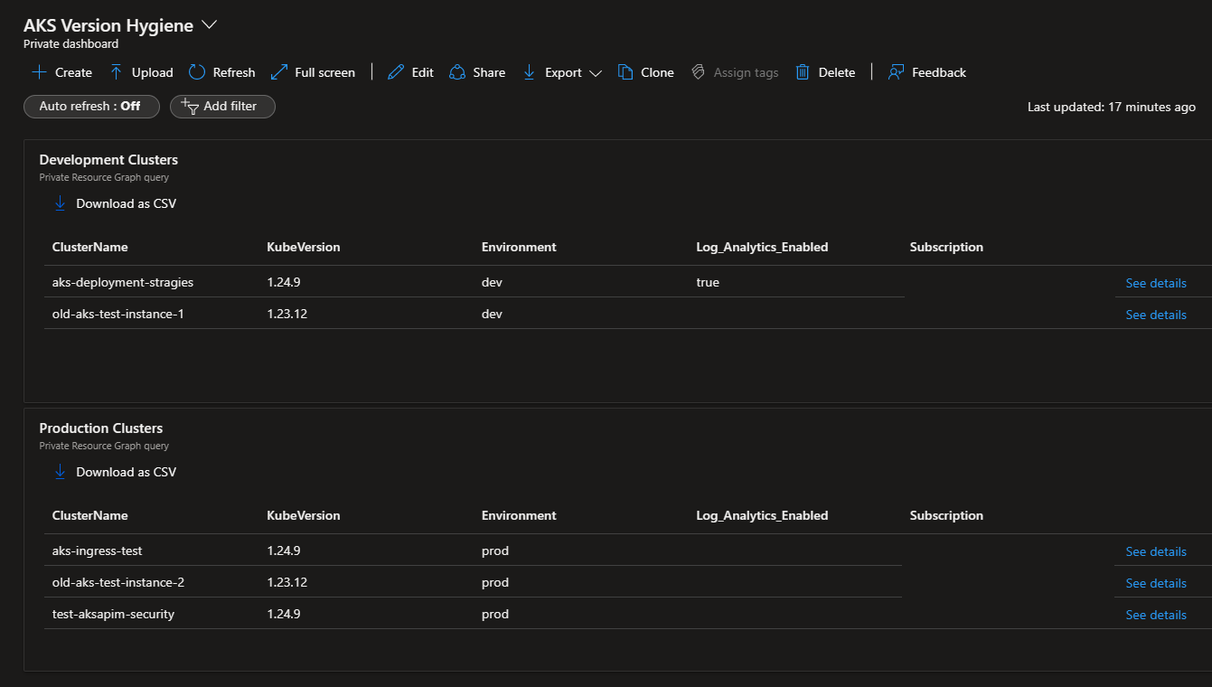1212x687 pixels.
Task: Click prod environment of test-aksapim-security
Action: coord(495,614)
